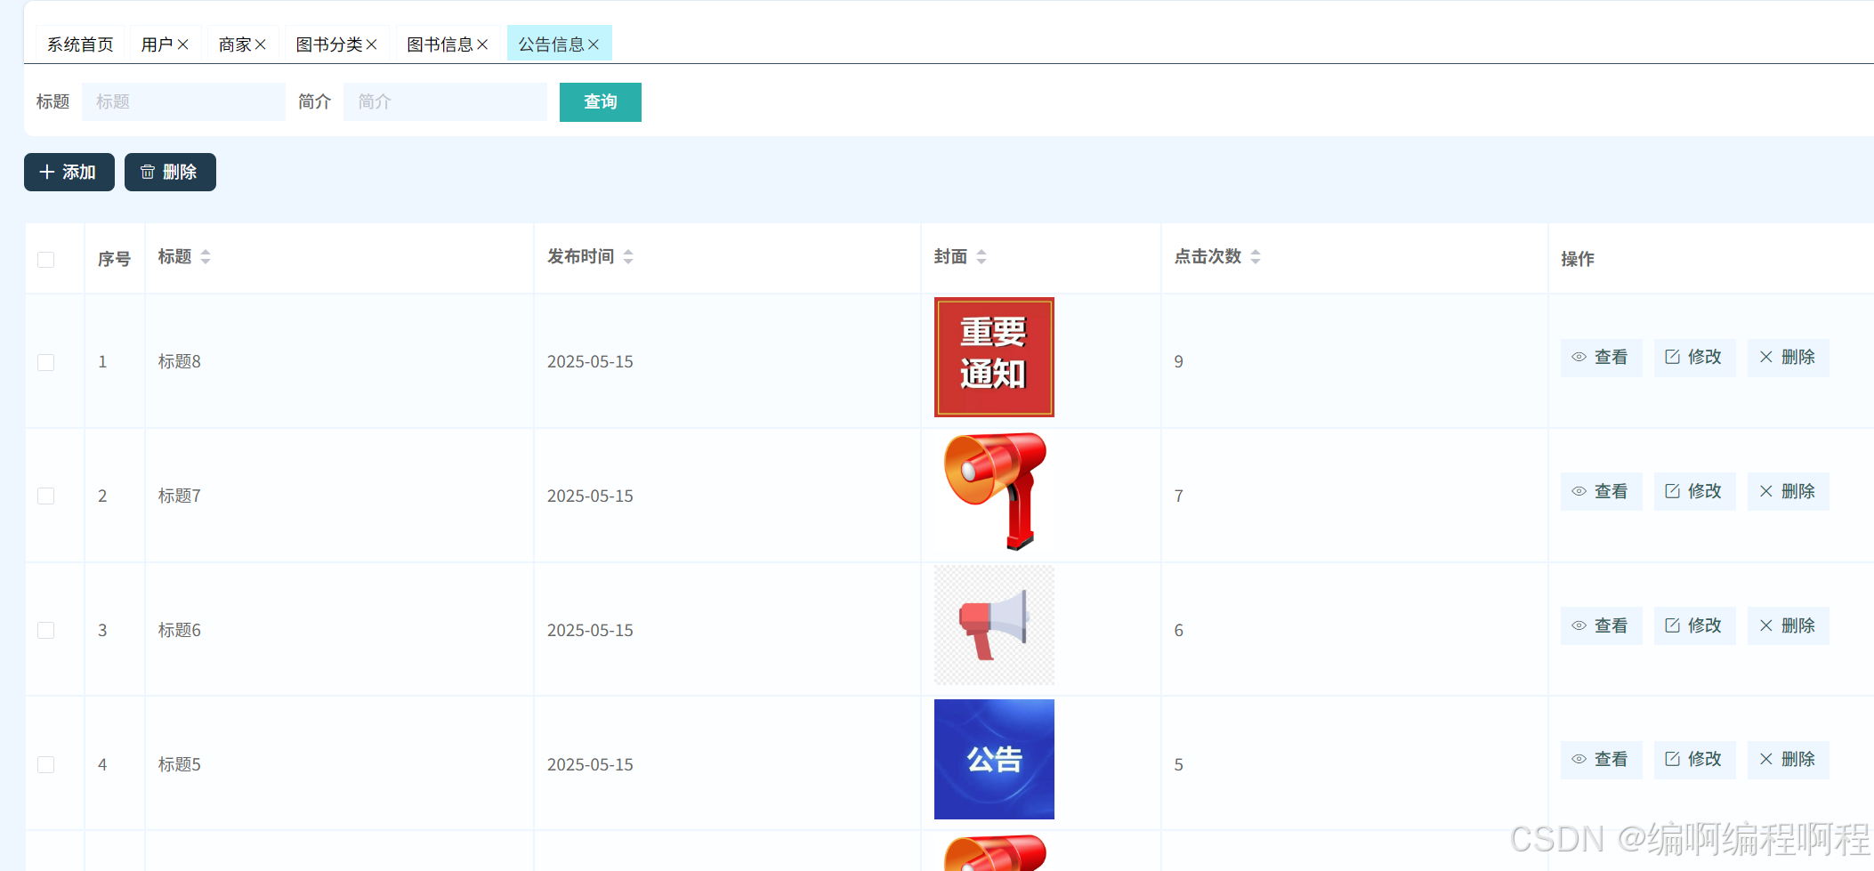This screenshot has height=871, width=1874.
Task: Close the 商家 tab with its X icon
Action: pos(260,44)
